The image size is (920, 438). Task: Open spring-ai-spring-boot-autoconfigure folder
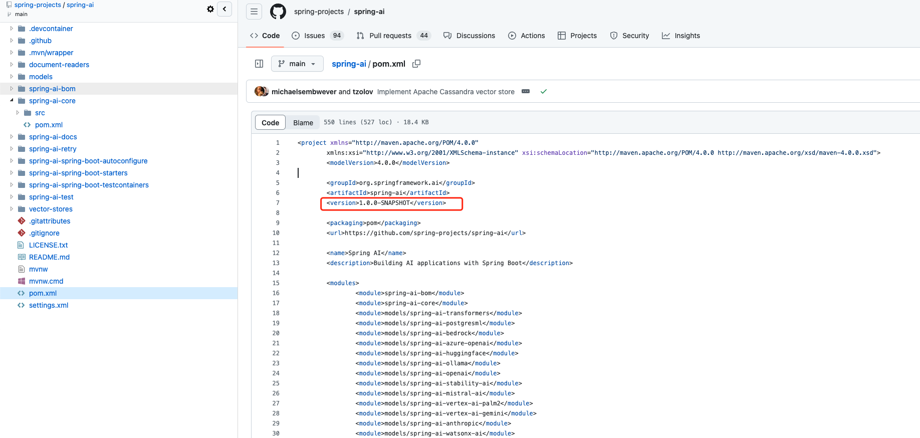point(88,161)
